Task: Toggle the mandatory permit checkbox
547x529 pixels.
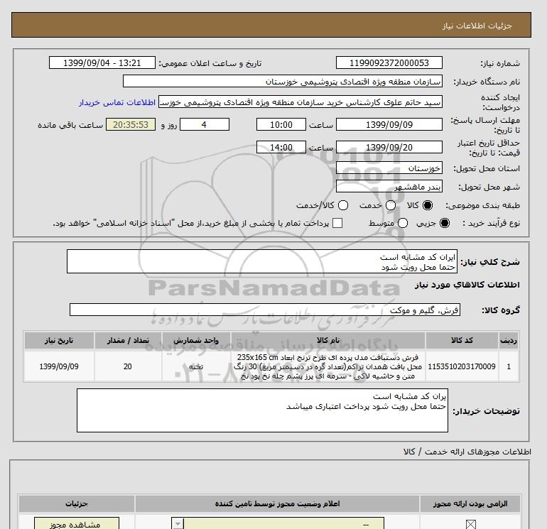Action: [470, 524]
